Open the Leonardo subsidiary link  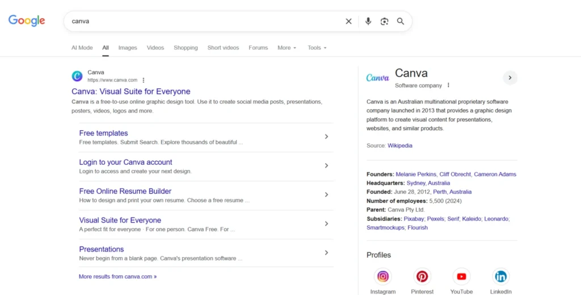(x=496, y=219)
